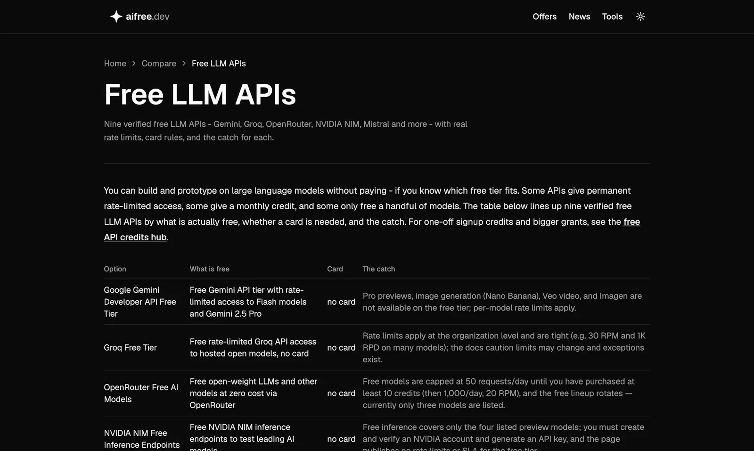Click no card cell in Groq Free Tier row
The height and width of the screenshot is (451, 754).
tap(341, 348)
